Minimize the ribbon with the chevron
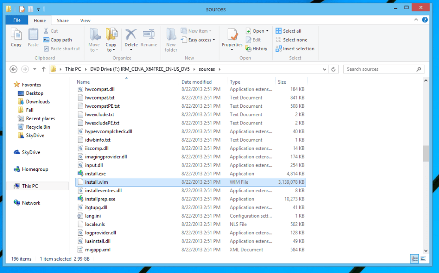 tap(416, 20)
